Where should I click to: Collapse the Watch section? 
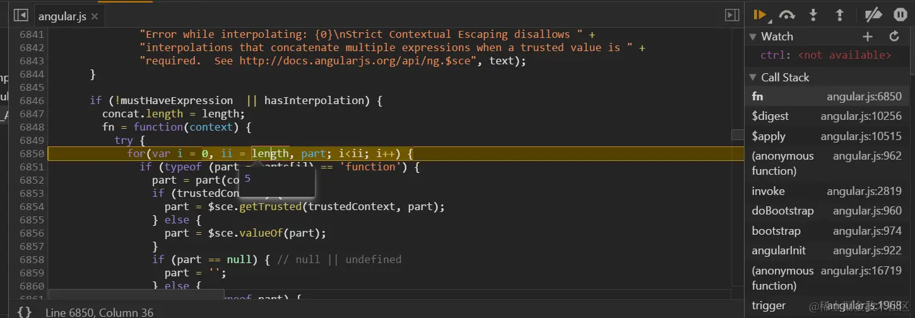(753, 37)
